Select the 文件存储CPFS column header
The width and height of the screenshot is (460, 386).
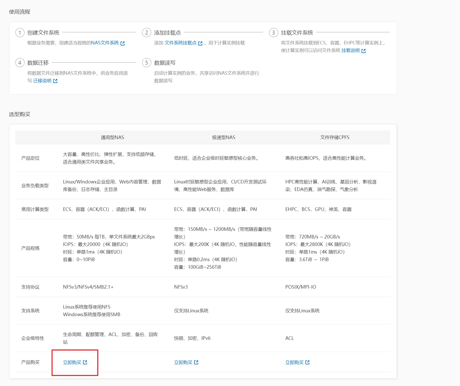pos(335,137)
